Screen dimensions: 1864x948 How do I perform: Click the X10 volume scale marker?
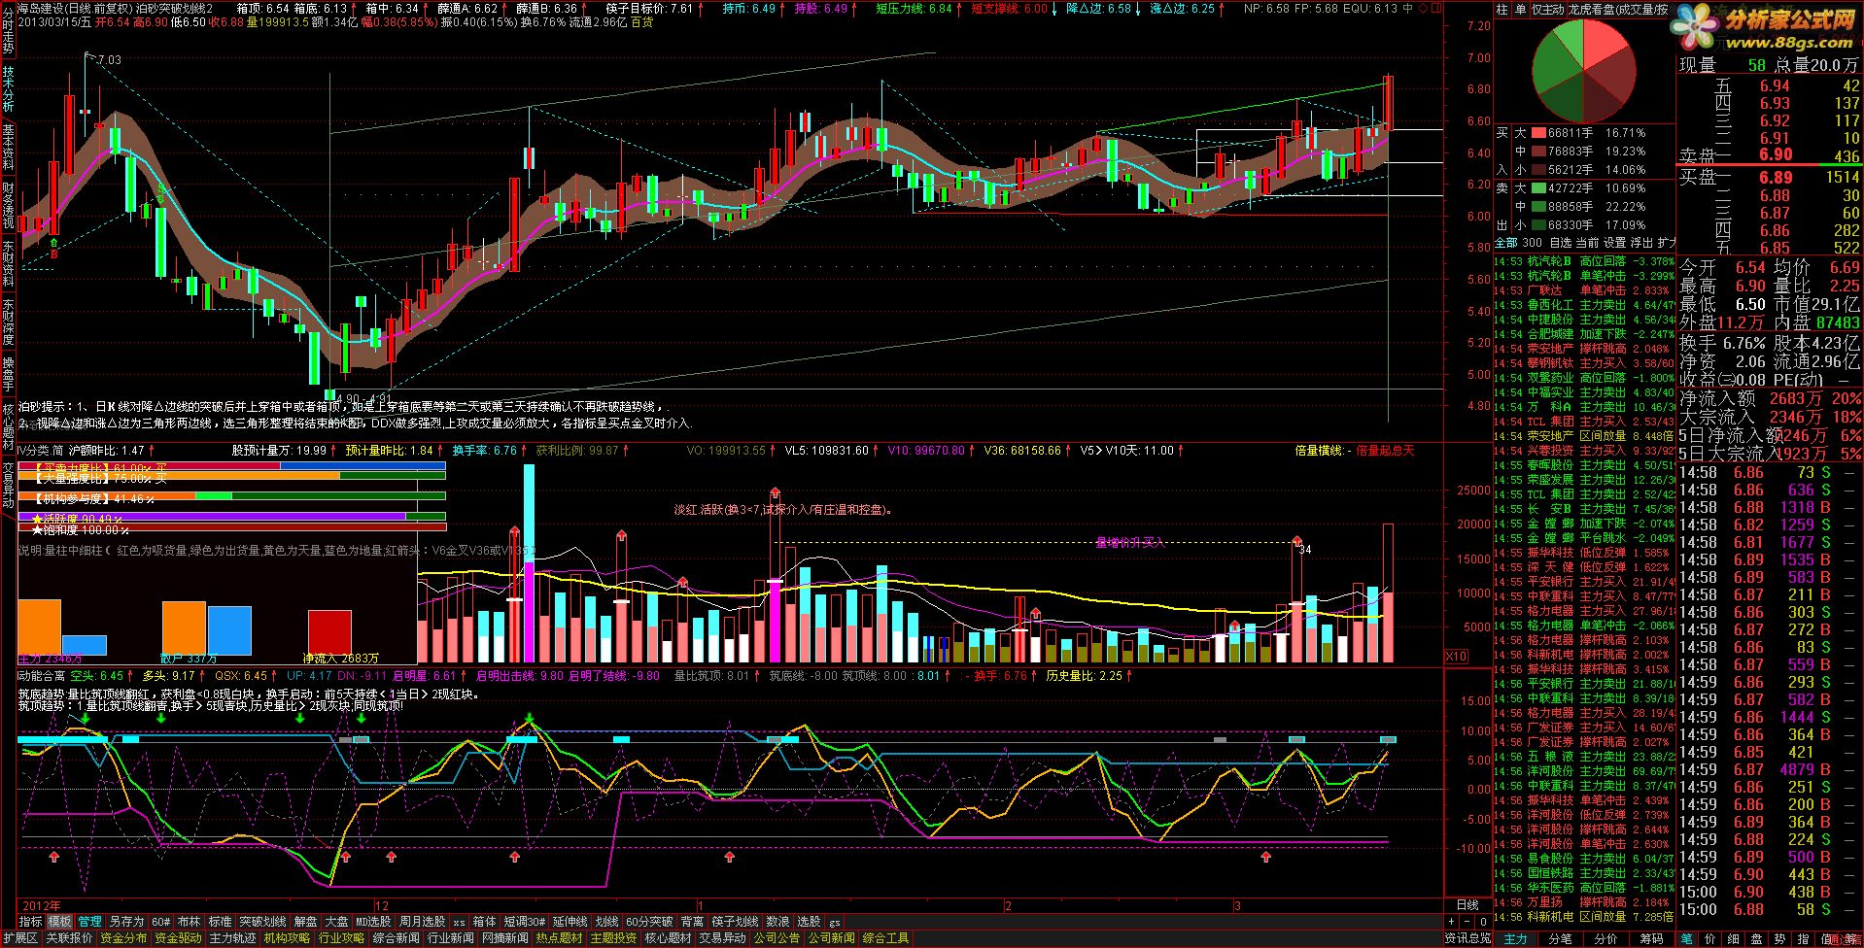tap(1456, 657)
